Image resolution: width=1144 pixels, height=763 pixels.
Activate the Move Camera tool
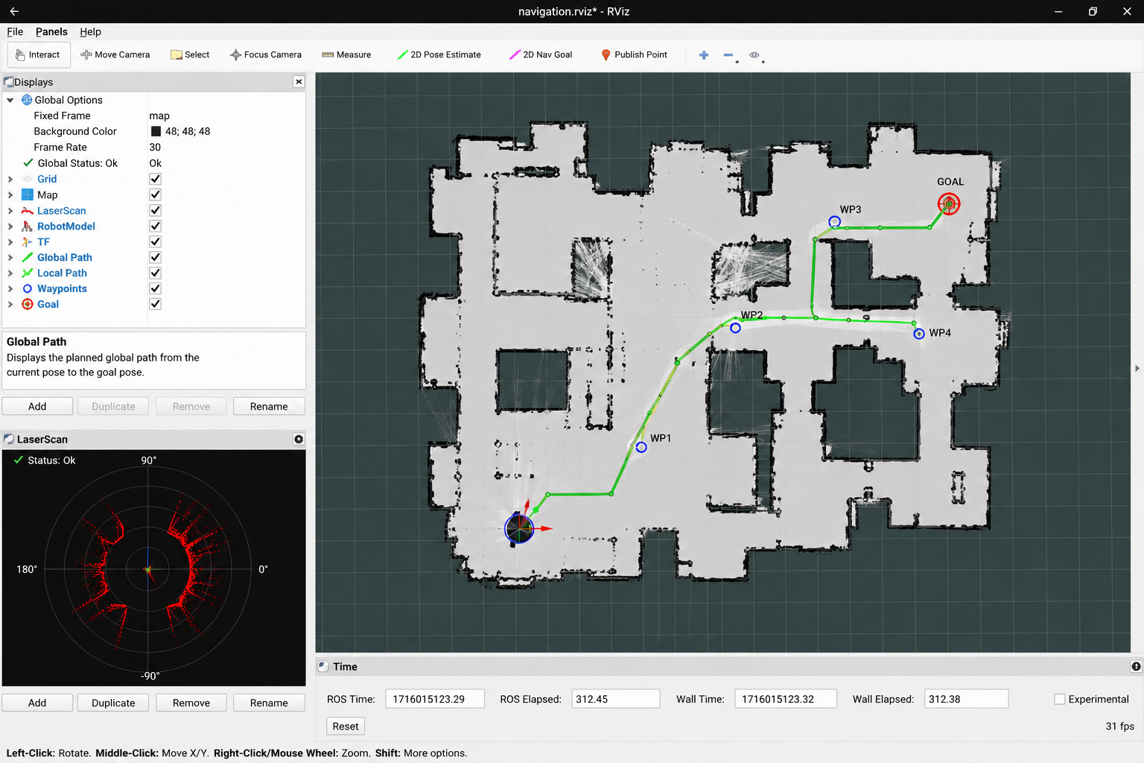coord(115,55)
